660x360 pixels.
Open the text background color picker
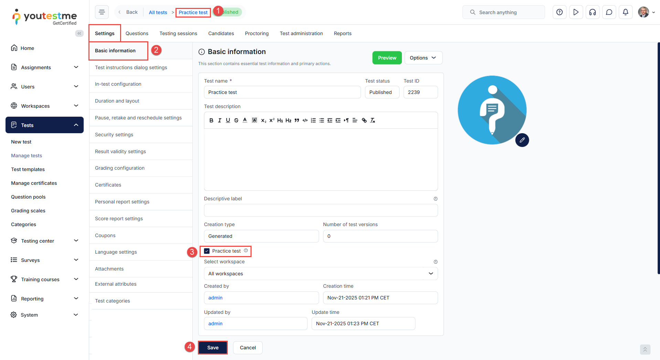click(254, 120)
